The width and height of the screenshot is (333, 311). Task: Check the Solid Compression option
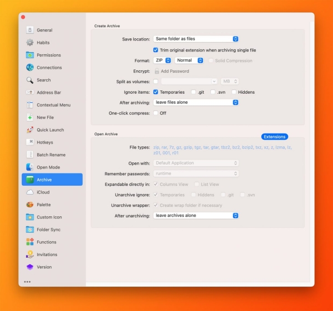[211, 60]
